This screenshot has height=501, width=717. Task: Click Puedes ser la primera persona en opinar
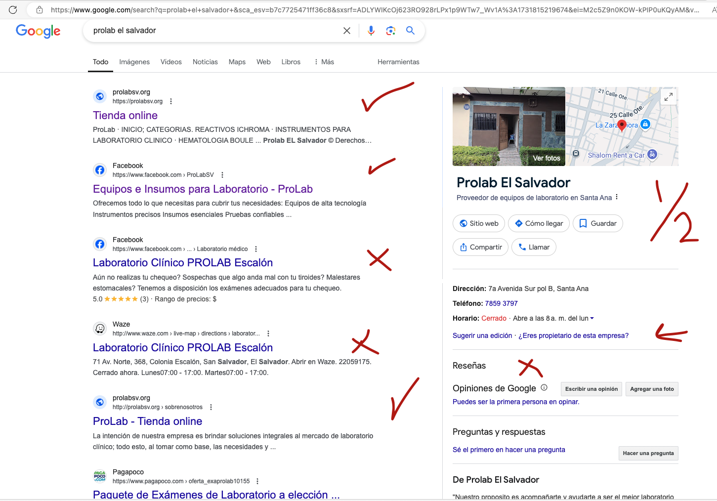click(x=516, y=402)
